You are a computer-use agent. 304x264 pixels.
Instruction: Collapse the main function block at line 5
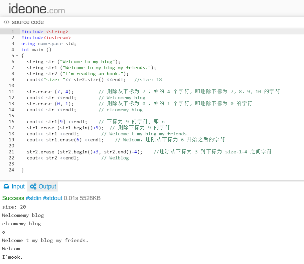coord(17,55)
